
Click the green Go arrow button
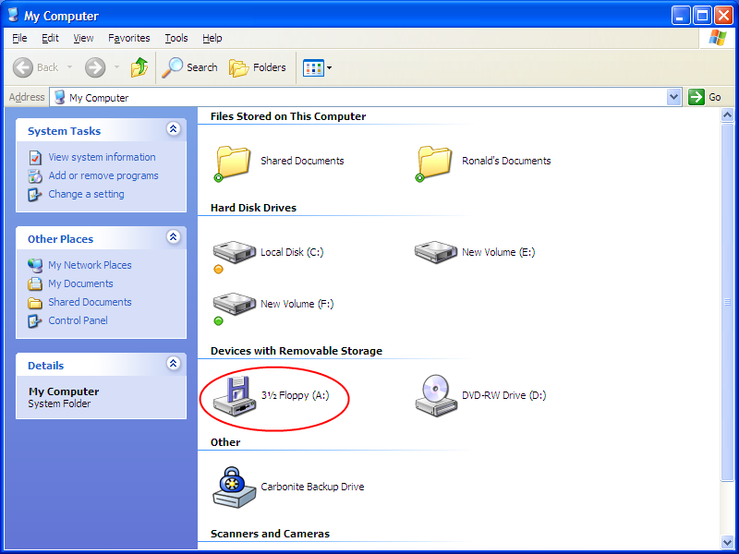coord(697,97)
